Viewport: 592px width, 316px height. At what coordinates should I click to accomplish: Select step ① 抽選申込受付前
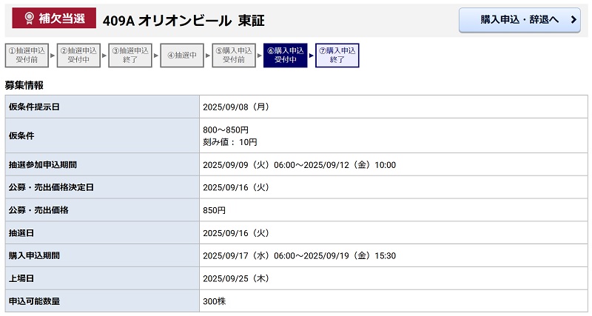point(27,56)
